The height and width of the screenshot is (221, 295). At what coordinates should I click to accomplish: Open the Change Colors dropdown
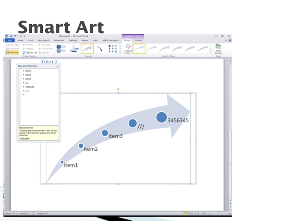coord(128,49)
